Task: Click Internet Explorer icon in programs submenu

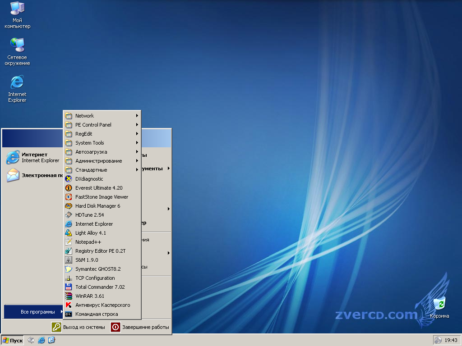Action: tap(69, 224)
